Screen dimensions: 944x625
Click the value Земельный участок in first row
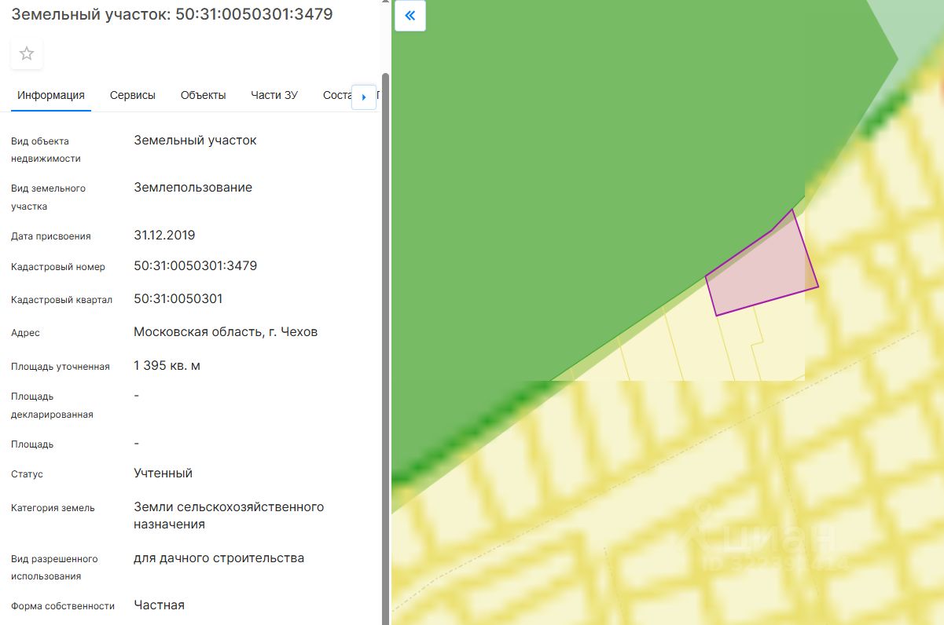tap(195, 141)
